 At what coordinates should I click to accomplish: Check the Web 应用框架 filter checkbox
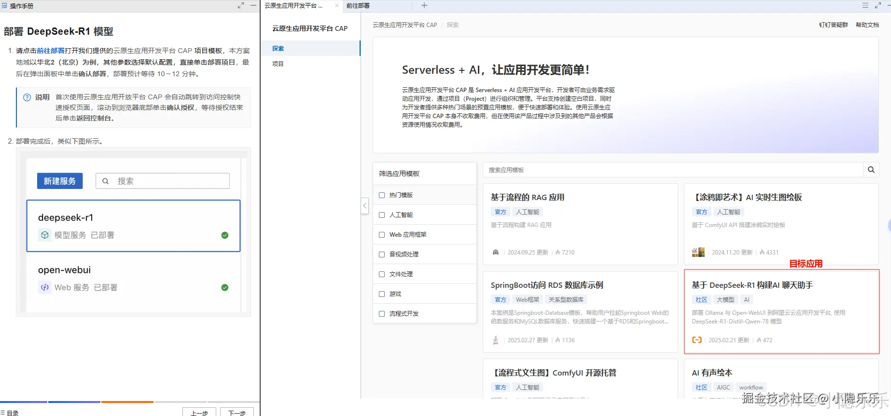tap(382, 235)
